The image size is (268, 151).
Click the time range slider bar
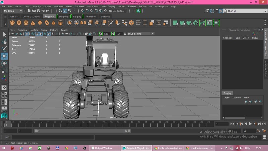coord(82,131)
